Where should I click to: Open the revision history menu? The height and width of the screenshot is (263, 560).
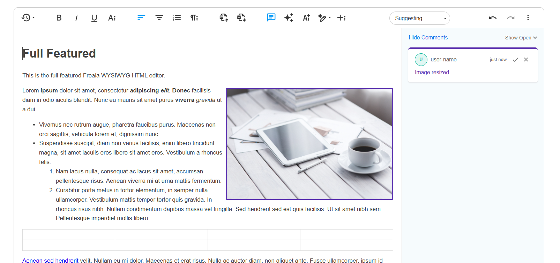28,18
